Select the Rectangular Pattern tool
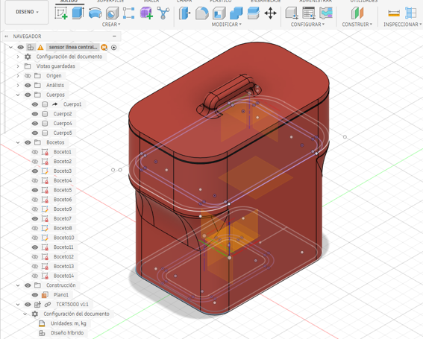The width and height of the screenshot is (423, 339). 128,13
